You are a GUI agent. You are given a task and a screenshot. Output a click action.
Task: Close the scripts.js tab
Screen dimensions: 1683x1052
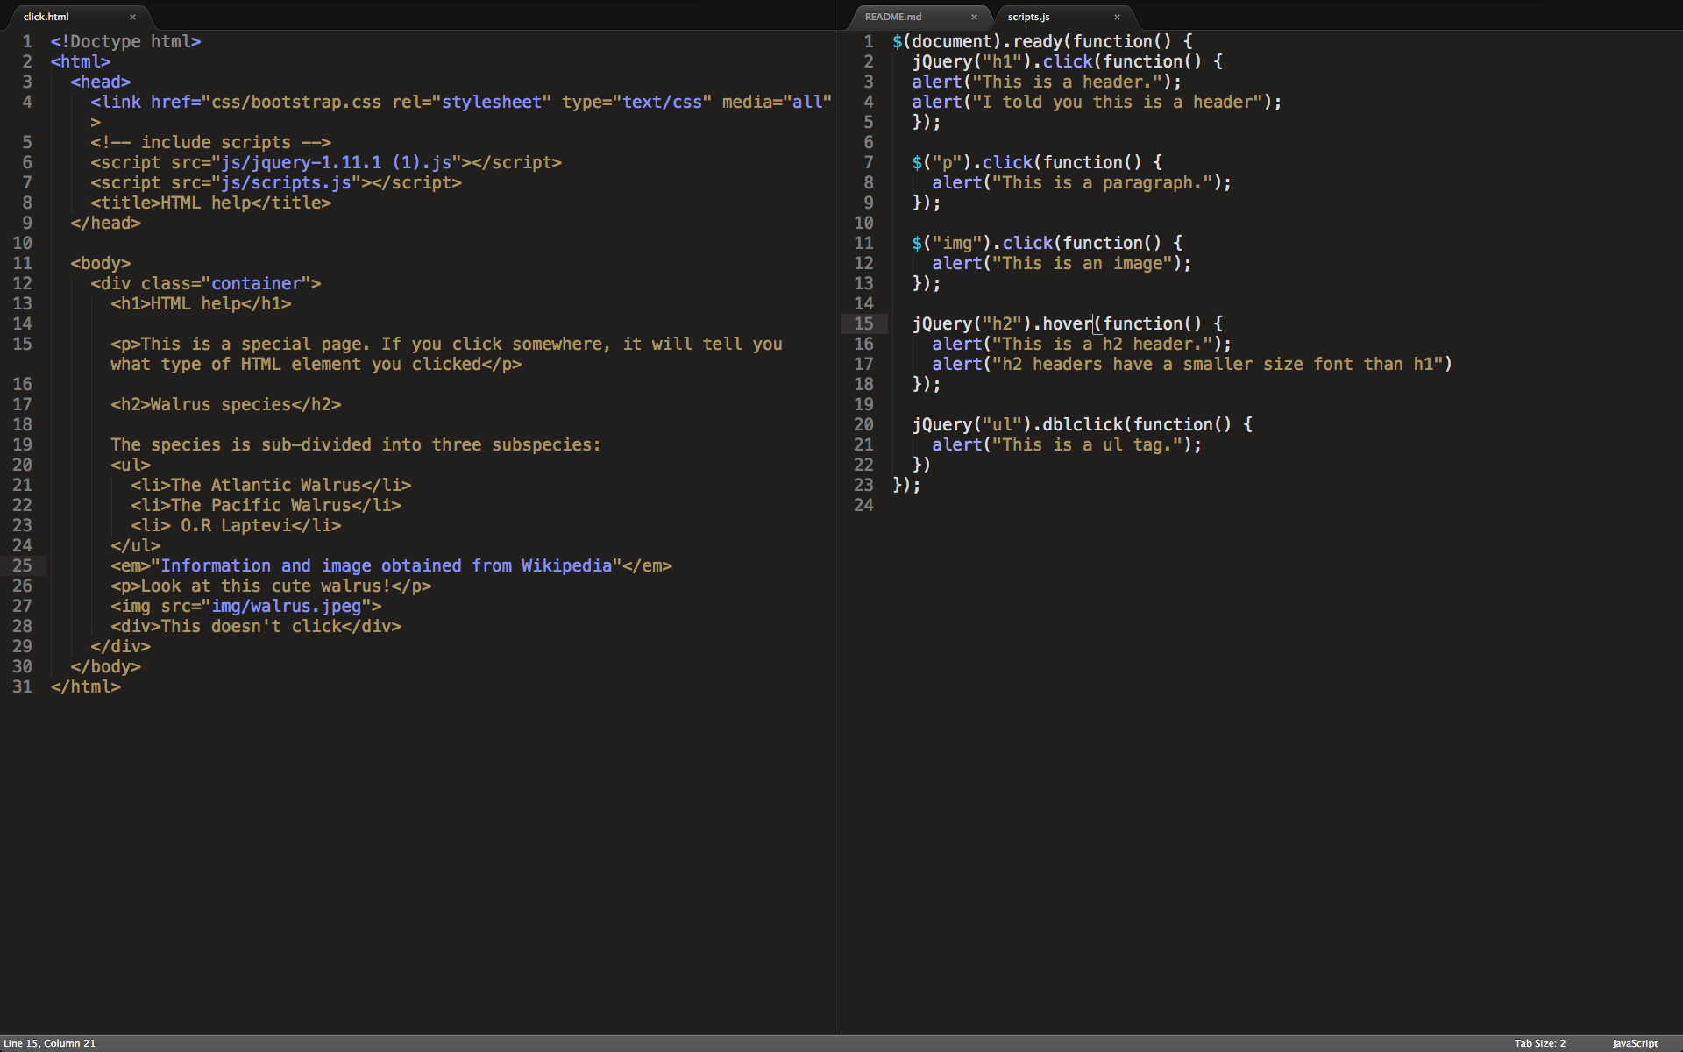click(1117, 17)
